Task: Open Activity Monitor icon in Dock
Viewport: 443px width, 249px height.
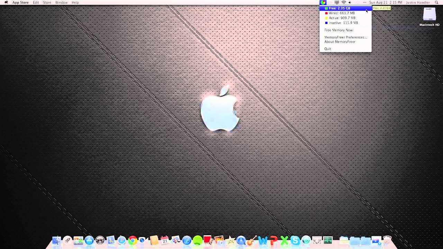Action: click(328, 240)
